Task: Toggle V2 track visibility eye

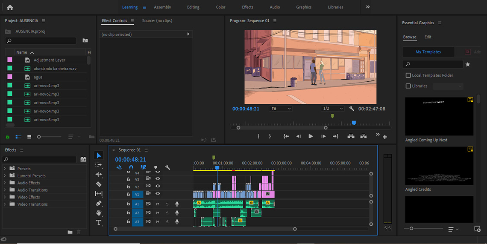Action: [x=158, y=187]
